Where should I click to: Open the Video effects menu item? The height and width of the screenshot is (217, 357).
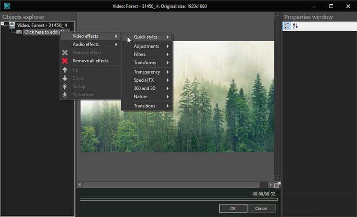(90, 36)
